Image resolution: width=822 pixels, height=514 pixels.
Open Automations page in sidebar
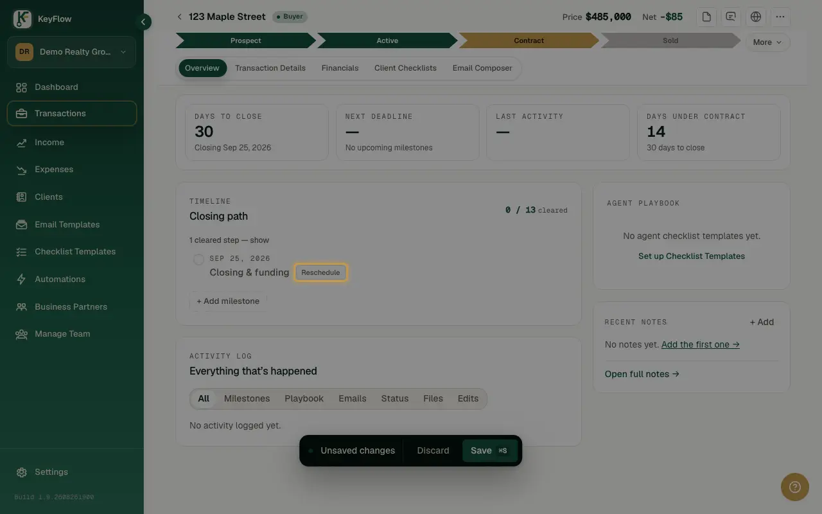point(72,279)
